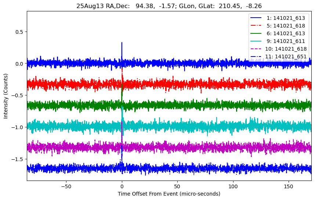Click the blue dash-dot legend line sample for entry 11
Viewport: 315px width, 200px height.
tap(256, 57)
